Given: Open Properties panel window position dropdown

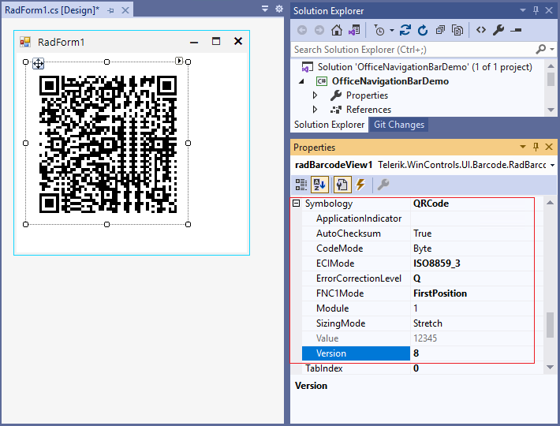Looking at the screenshot, I should point(523,147).
